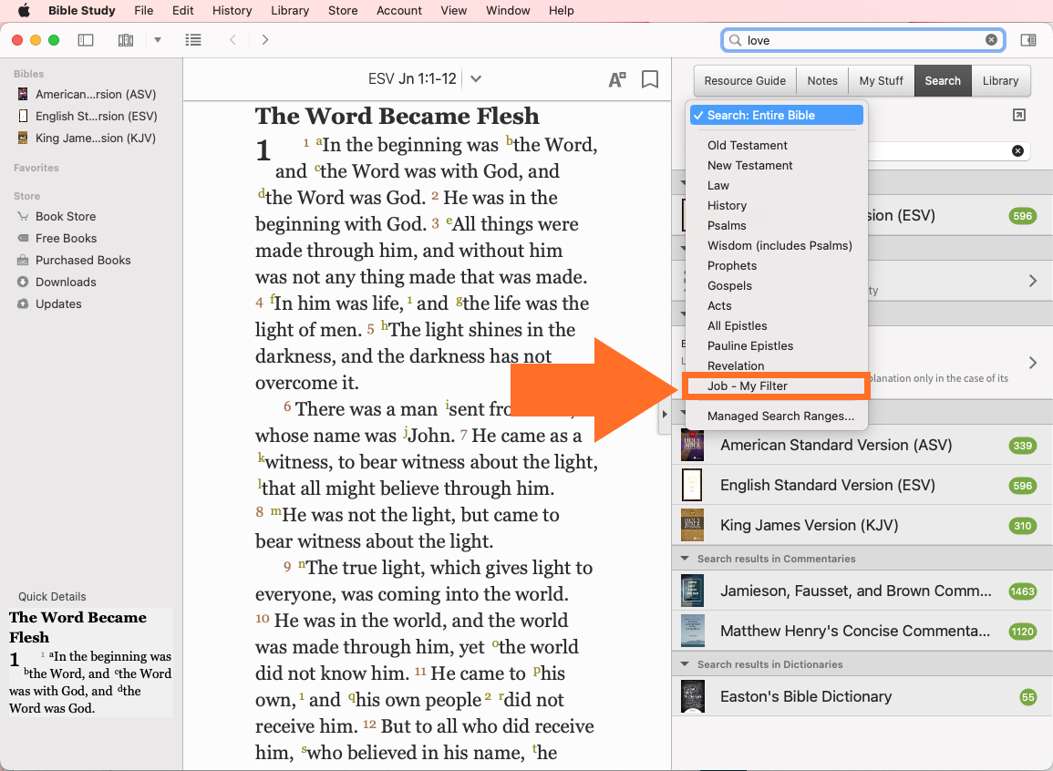Open dropdown arrow next to library icon

point(157,40)
